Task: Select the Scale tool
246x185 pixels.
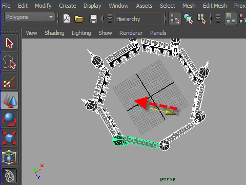Action: coord(9,138)
